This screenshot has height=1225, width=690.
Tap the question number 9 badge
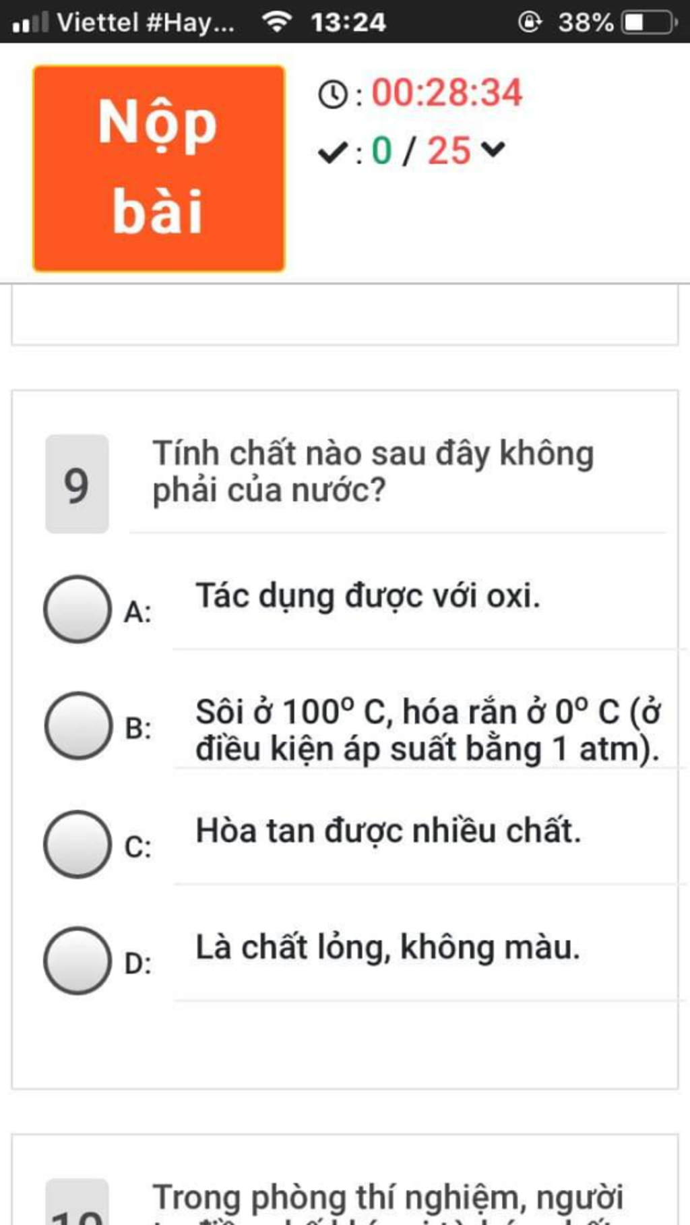(77, 484)
